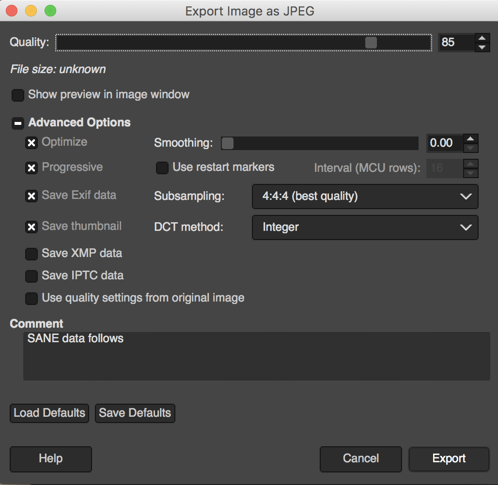Toggle Save Exif data checkbox
The image size is (498, 485).
tap(31, 196)
